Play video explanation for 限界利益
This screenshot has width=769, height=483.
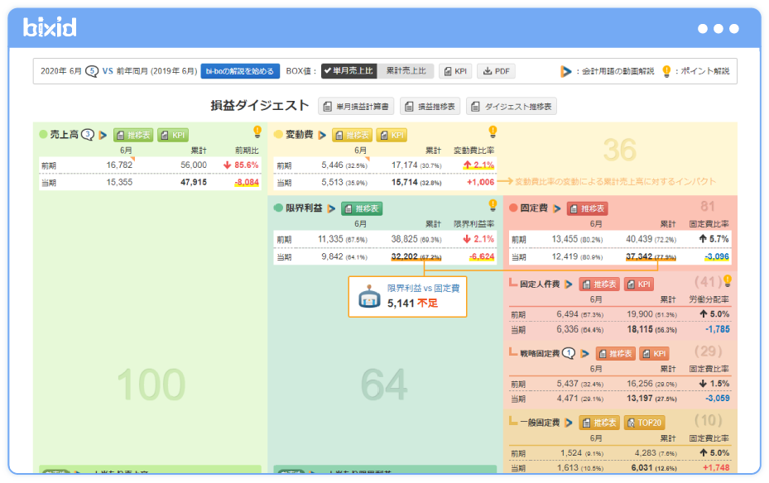tap(332, 208)
